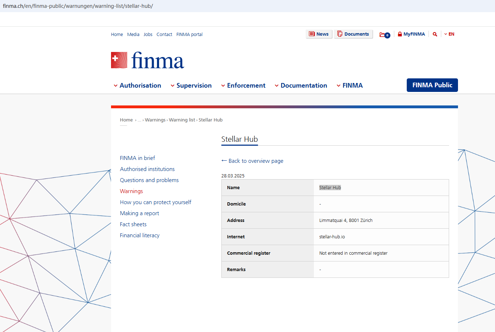Open the FINMA portal link

190,35
